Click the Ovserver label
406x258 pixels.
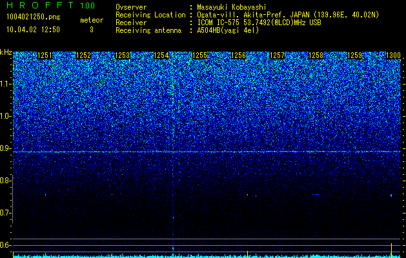pos(131,7)
